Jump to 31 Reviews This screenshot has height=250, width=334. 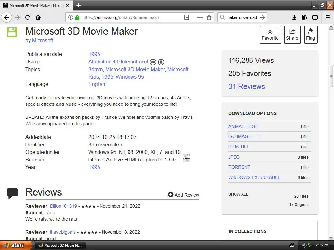tap(247, 86)
